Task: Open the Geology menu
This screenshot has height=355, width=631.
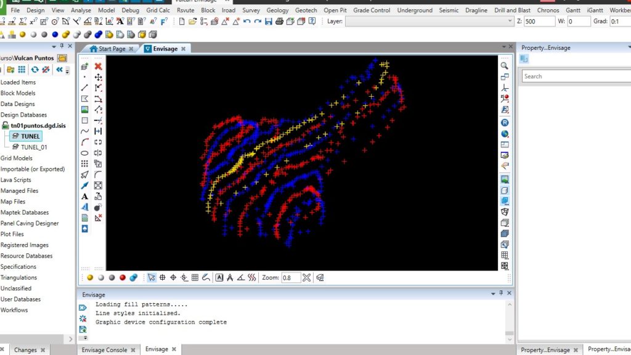Action: (x=278, y=10)
